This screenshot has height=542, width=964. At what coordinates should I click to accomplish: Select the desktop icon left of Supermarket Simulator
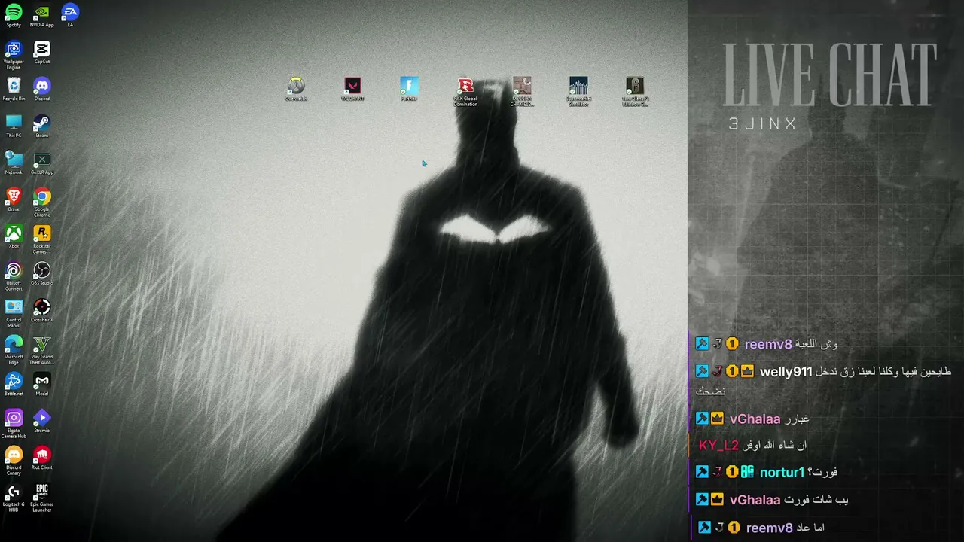click(x=522, y=92)
